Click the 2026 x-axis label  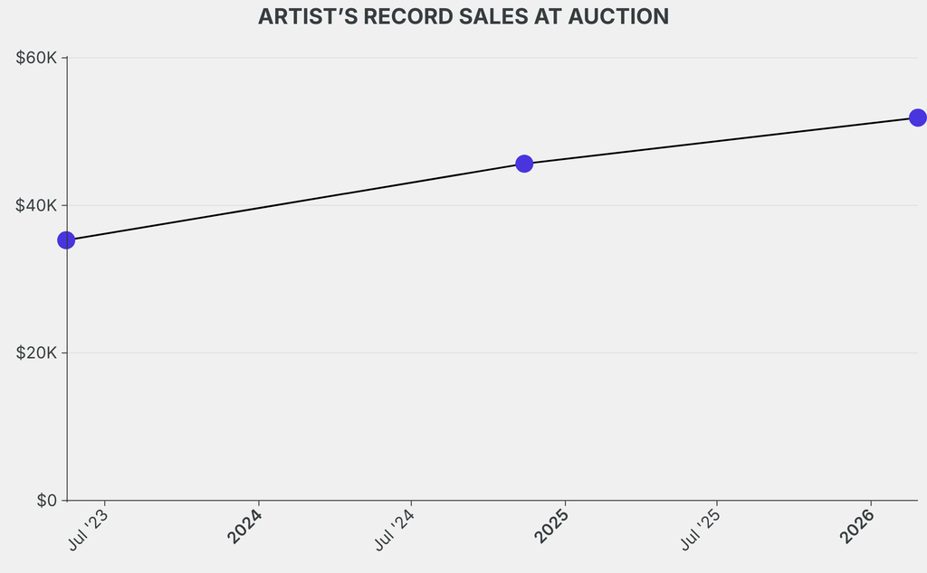(856, 526)
